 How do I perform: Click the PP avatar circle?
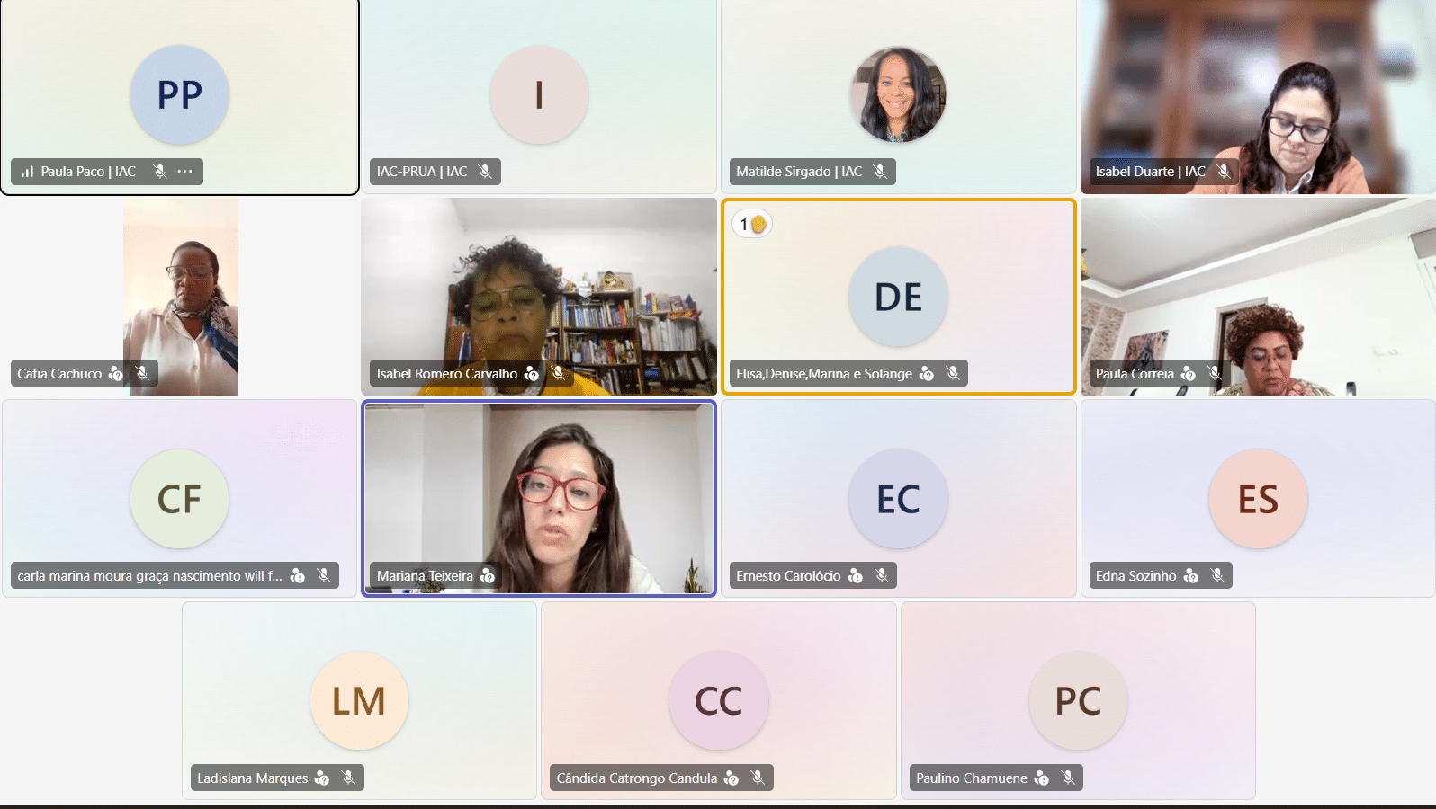180,94
